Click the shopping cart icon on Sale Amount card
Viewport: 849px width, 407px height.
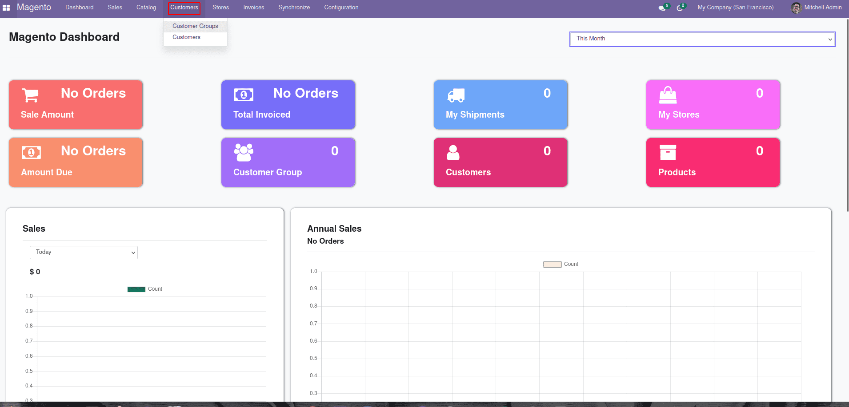30,95
